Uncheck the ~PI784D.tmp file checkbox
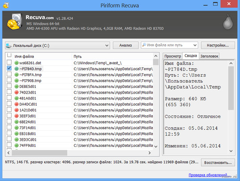This screenshot has width=240, height=181. coord(9,68)
